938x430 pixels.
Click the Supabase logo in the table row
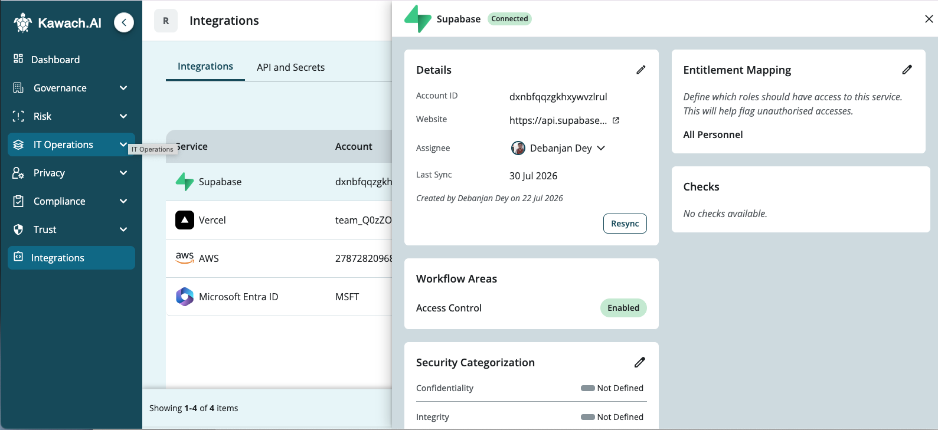pyautogui.click(x=185, y=182)
